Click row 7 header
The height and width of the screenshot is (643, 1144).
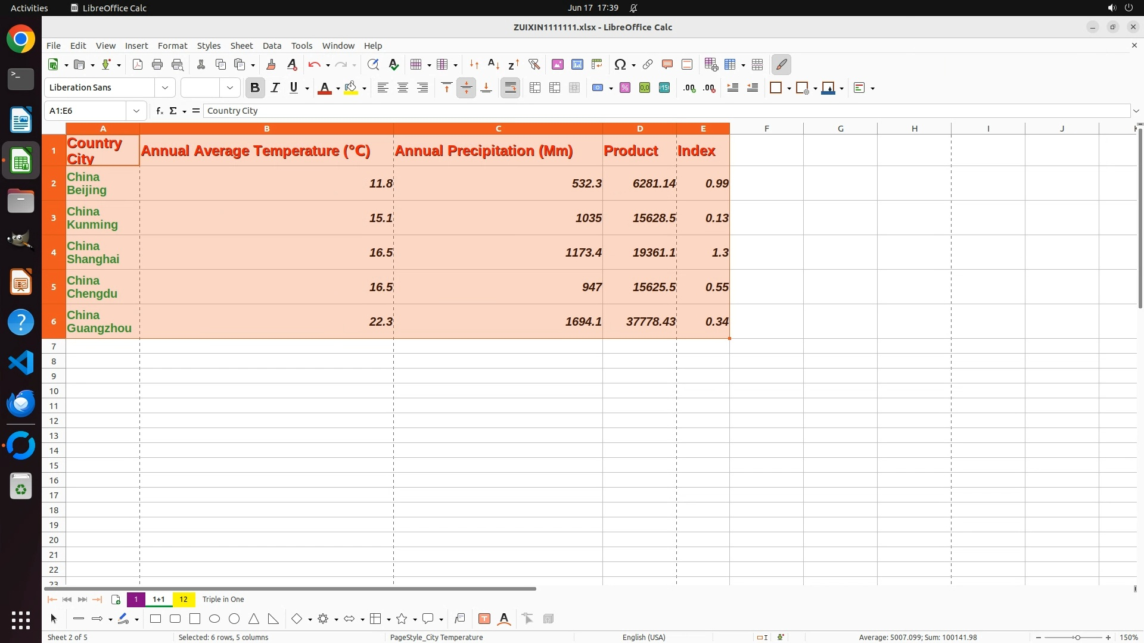pyautogui.click(x=54, y=347)
